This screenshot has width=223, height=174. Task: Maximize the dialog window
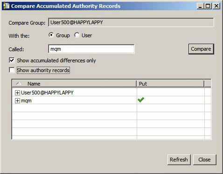click(x=208, y=6)
